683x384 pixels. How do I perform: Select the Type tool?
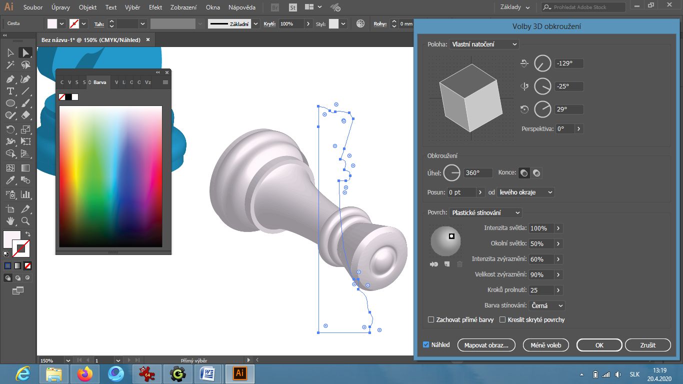pyautogui.click(x=10, y=91)
